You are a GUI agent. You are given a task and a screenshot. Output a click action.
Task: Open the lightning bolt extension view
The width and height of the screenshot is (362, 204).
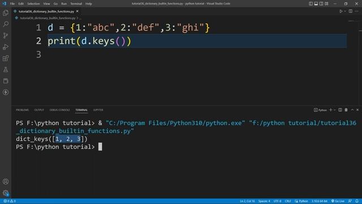(6, 92)
